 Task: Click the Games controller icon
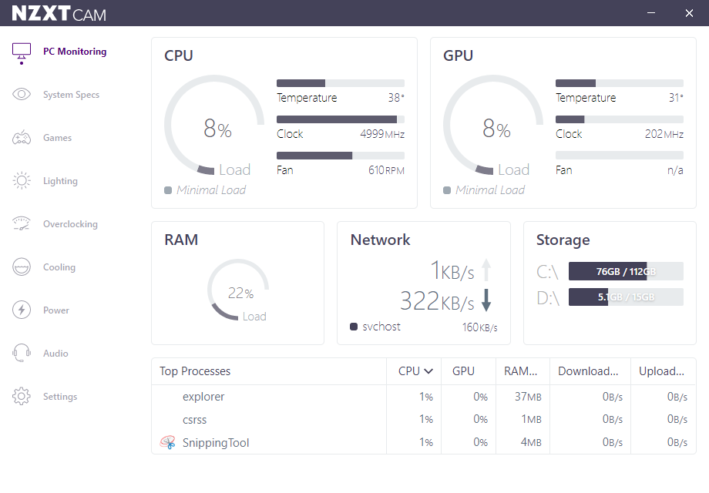pyautogui.click(x=22, y=137)
